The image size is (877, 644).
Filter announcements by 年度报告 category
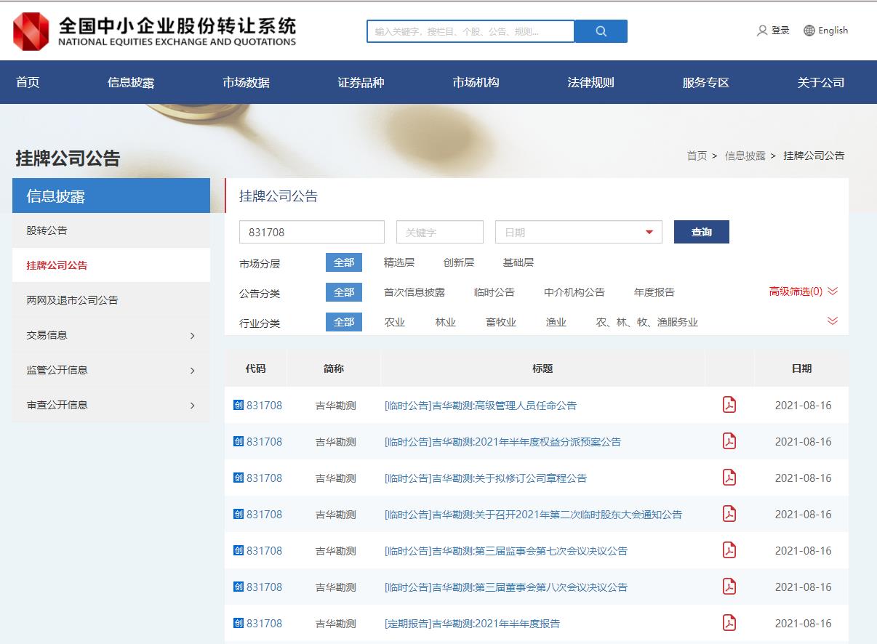pyautogui.click(x=654, y=292)
